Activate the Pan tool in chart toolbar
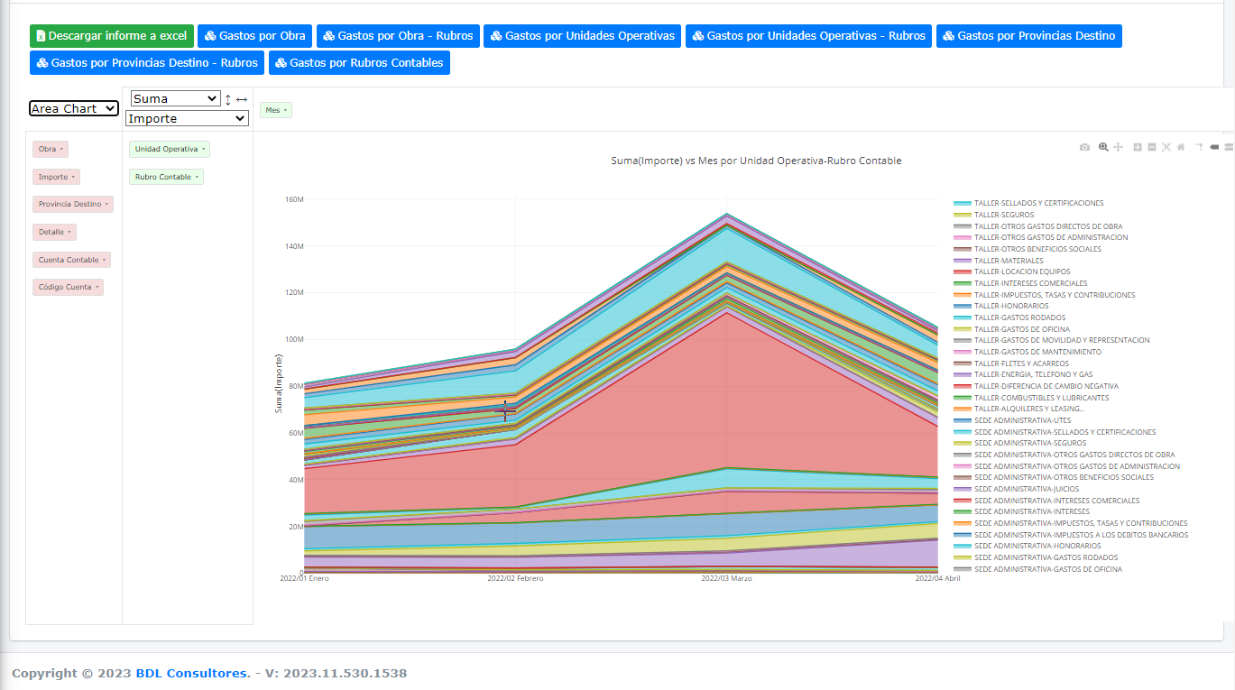This screenshot has width=1235, height=690. pyautogui.click(x=1118, y=147)
